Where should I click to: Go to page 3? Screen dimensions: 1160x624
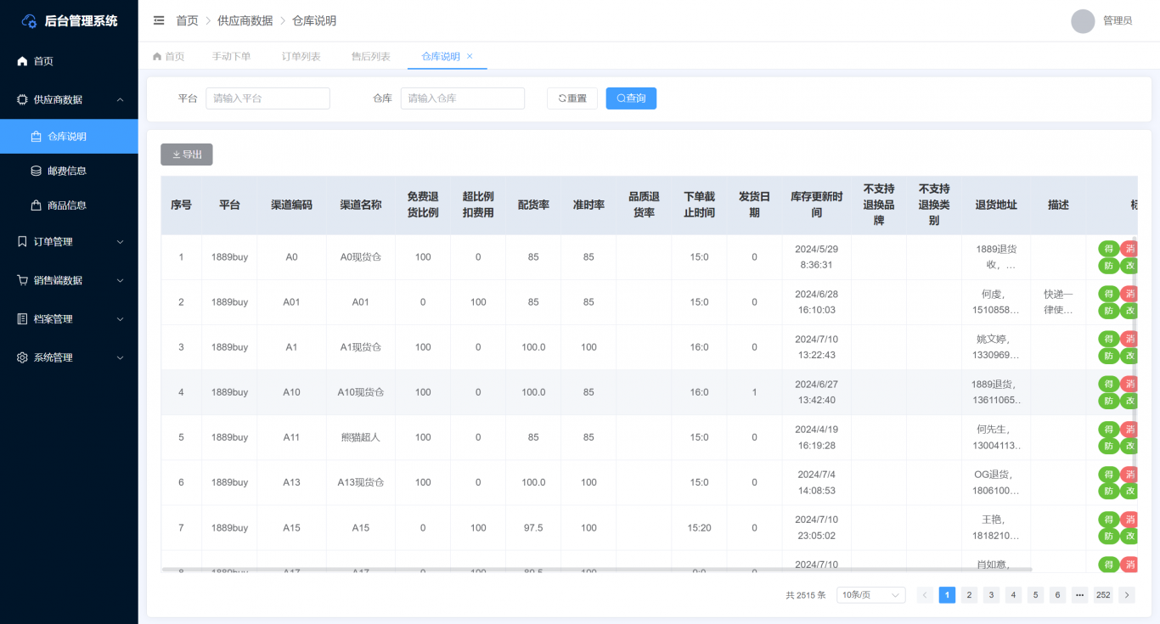point(991,595)
